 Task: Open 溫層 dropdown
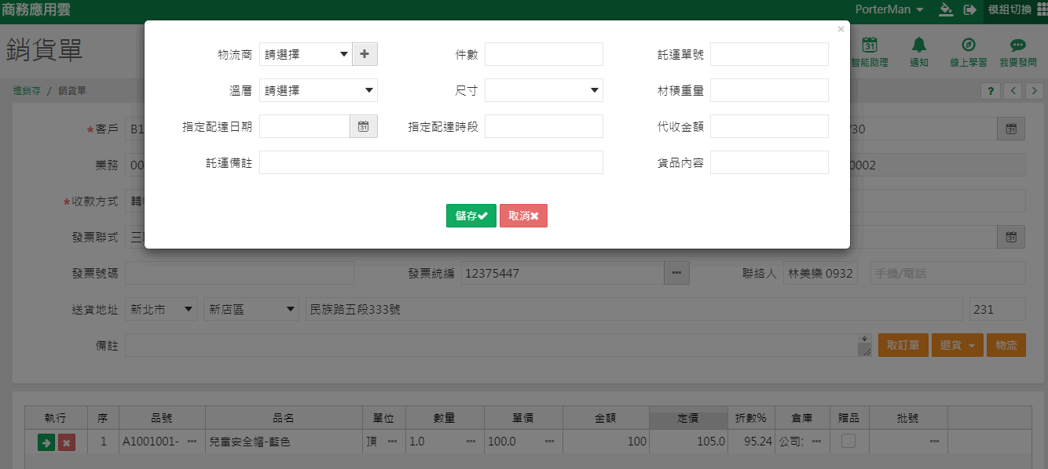[318, 90]
